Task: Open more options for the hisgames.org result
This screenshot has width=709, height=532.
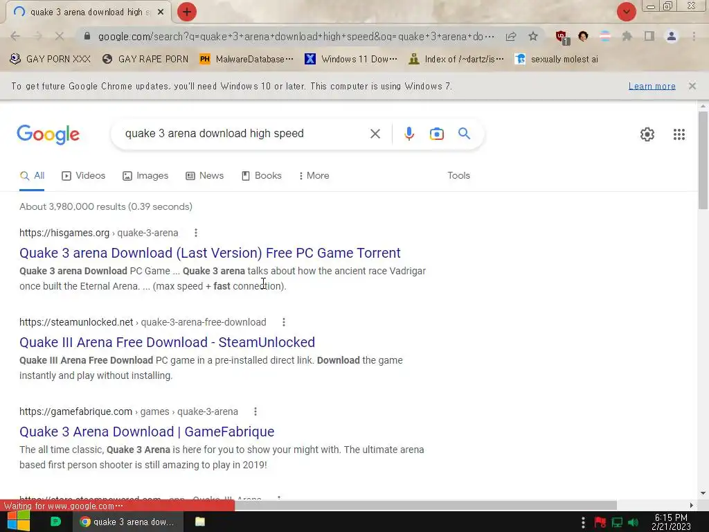Action: tap(196, 233)
